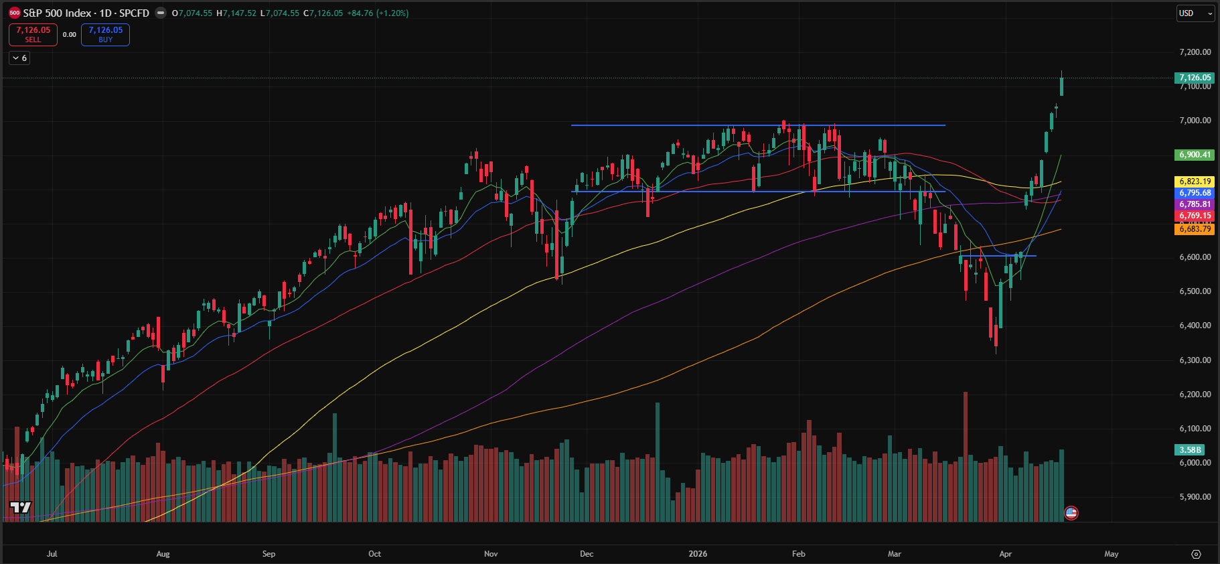This screenshot has height=564, width=1220.
Task: Click the high value H7,147.52
Action: pos(236,13)
